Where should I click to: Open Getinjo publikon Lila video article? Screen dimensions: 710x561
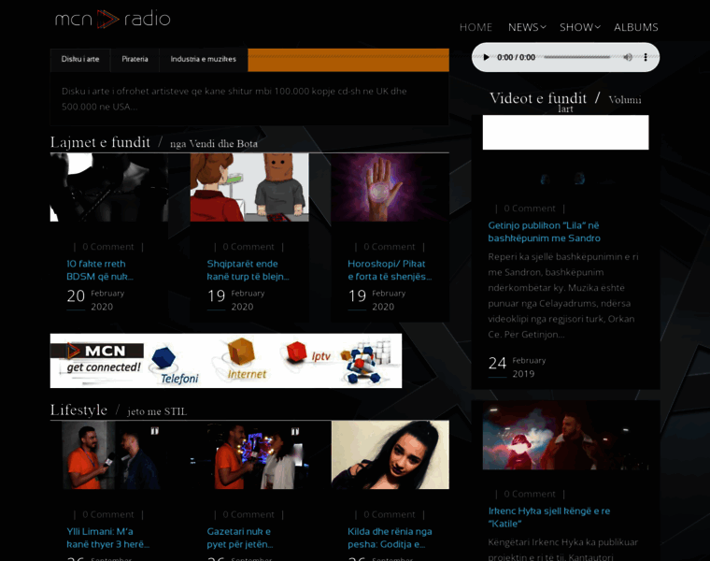click(x=545, y=232)
